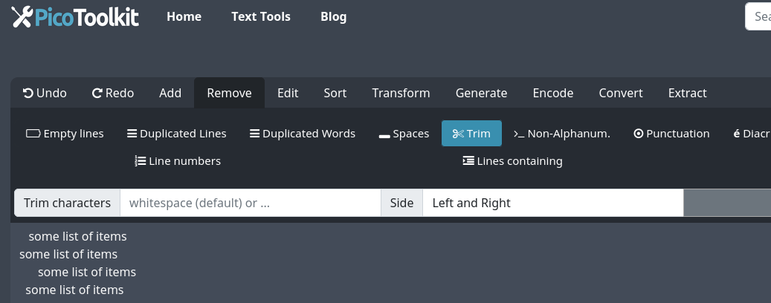Switch to the Transform tab
The image size is (771, 303).
click(x=401, y=93)
